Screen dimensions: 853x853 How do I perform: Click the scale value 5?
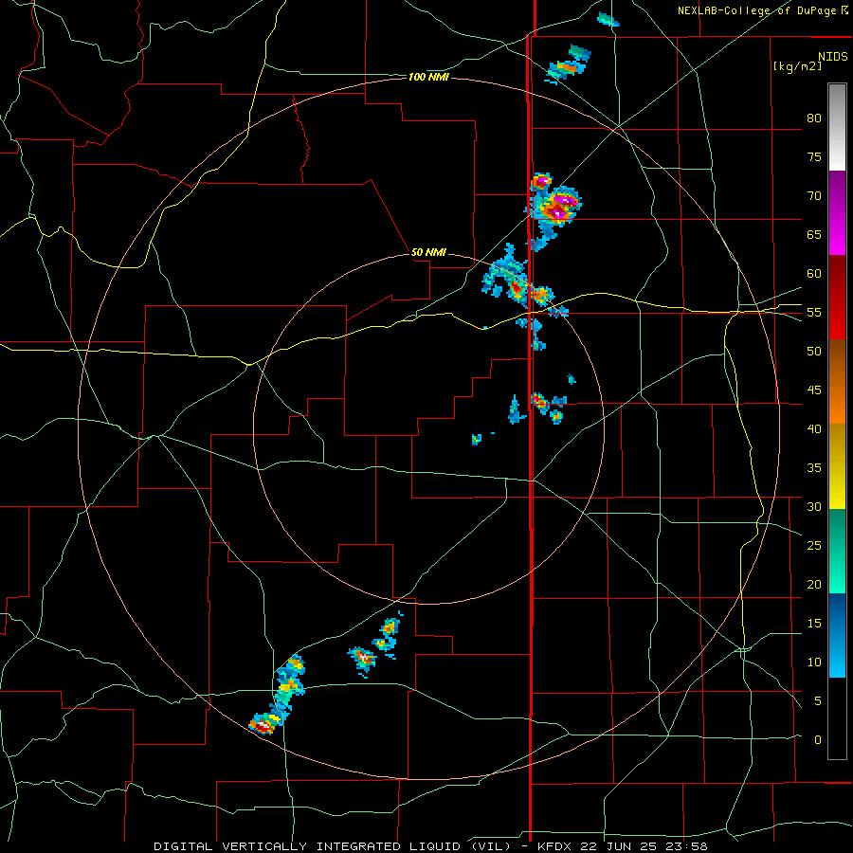point(818,700)
